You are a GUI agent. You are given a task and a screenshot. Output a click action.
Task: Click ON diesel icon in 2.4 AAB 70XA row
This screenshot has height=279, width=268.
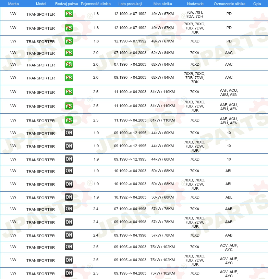(69, 209)
